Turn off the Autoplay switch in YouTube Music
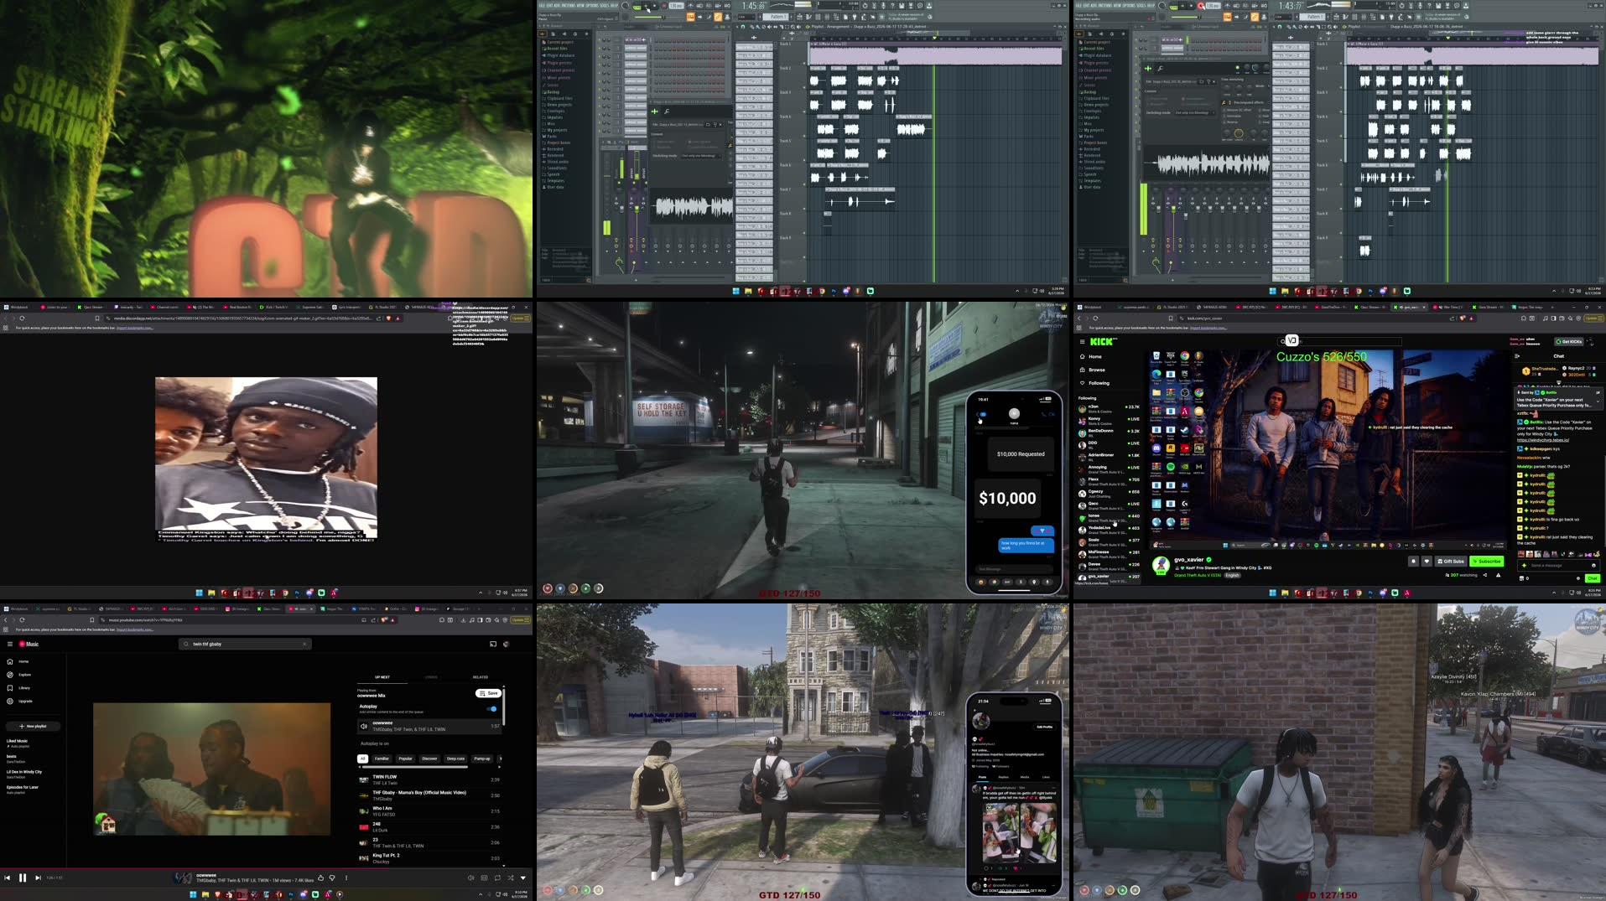This screenshot has height=901, width=1606. point(492,708)
